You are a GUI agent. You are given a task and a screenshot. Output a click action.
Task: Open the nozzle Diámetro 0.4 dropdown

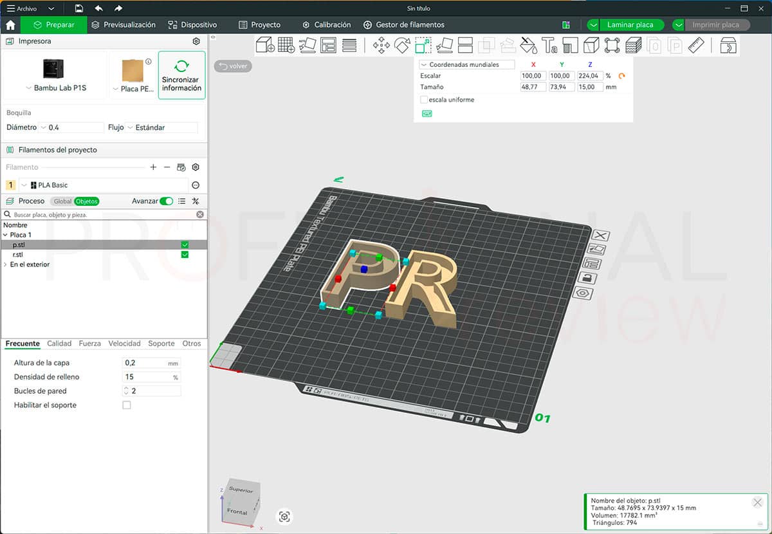(71, 127)
